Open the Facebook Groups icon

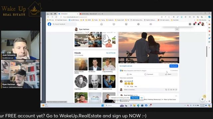point(138,24)
